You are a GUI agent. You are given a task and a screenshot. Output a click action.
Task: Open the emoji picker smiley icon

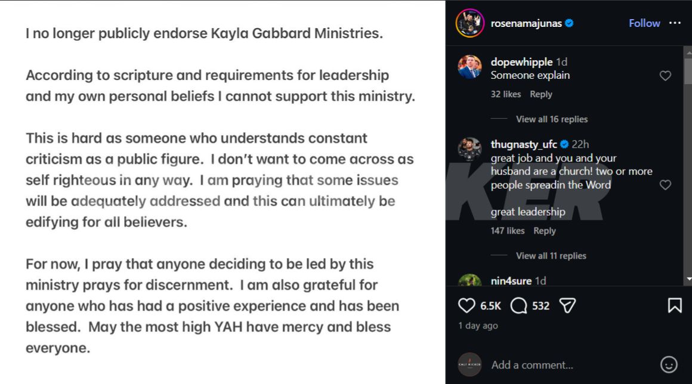[x=669, y=364]
